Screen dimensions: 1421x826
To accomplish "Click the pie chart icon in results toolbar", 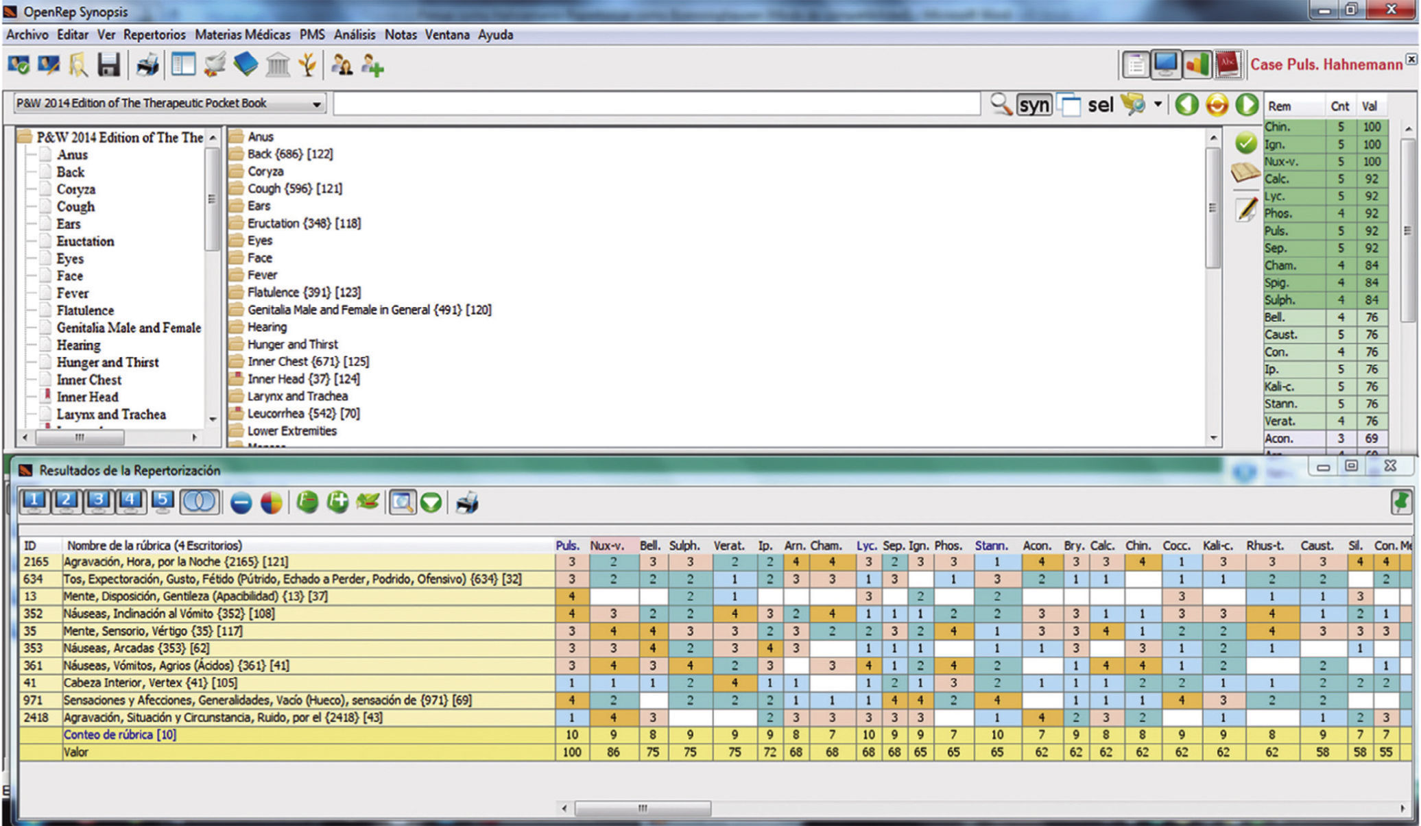I will pos(271,502).
